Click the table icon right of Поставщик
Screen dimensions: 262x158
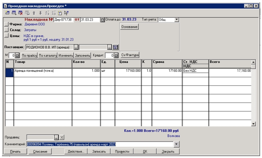115,47
